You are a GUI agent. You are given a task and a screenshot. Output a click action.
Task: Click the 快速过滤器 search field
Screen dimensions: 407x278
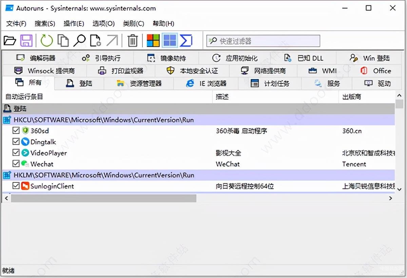coord(263,41)
